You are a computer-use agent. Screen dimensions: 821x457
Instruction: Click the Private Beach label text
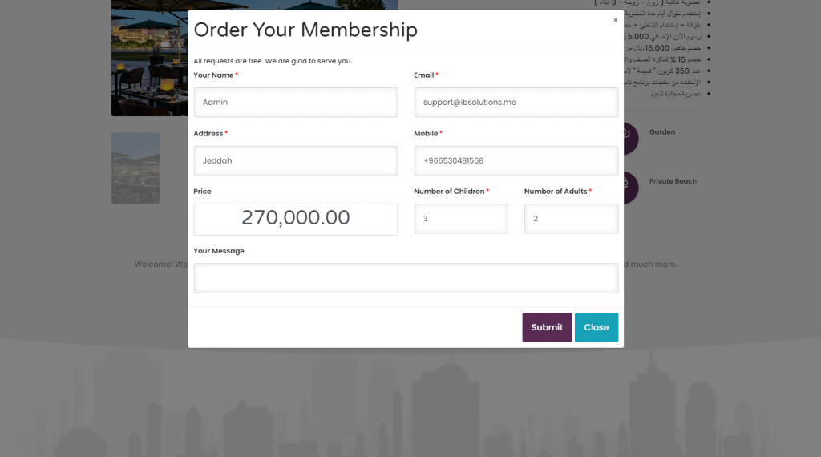coord(673,181)
